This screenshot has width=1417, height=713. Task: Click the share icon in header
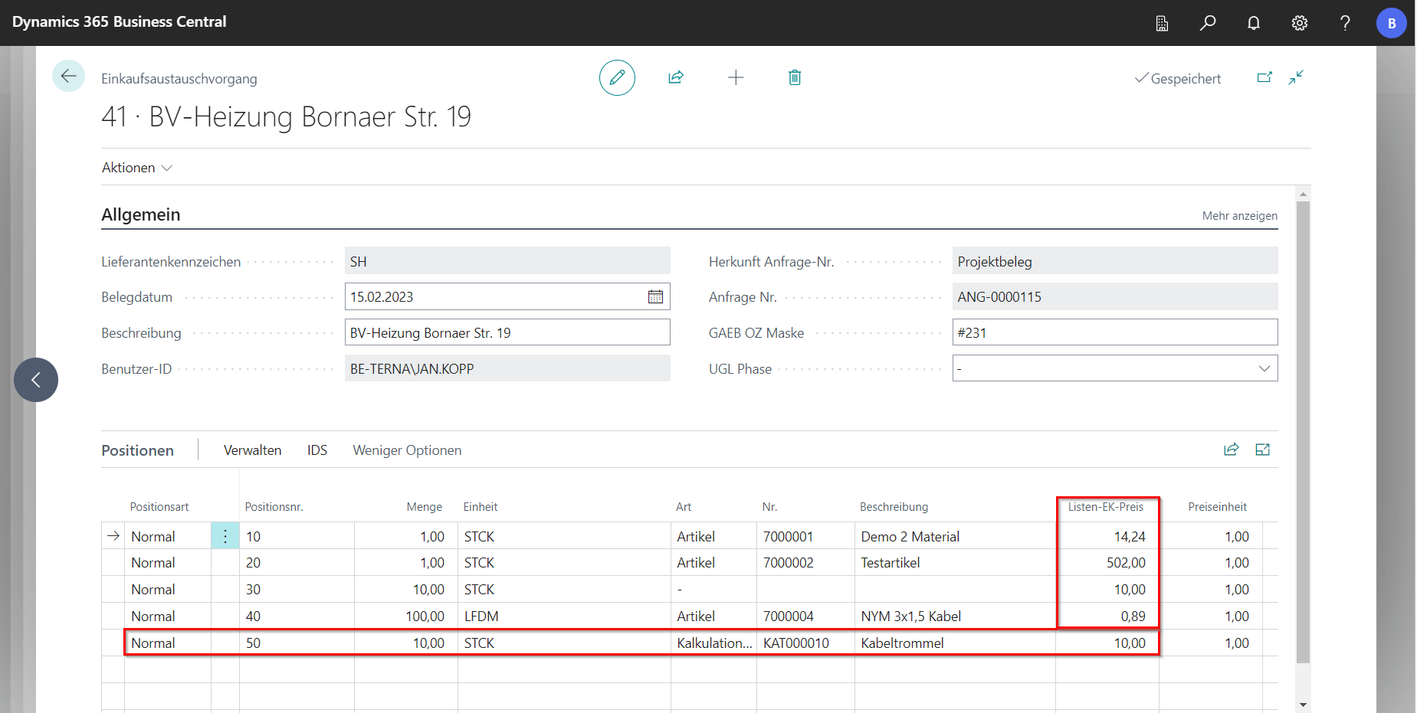[676, 77]
